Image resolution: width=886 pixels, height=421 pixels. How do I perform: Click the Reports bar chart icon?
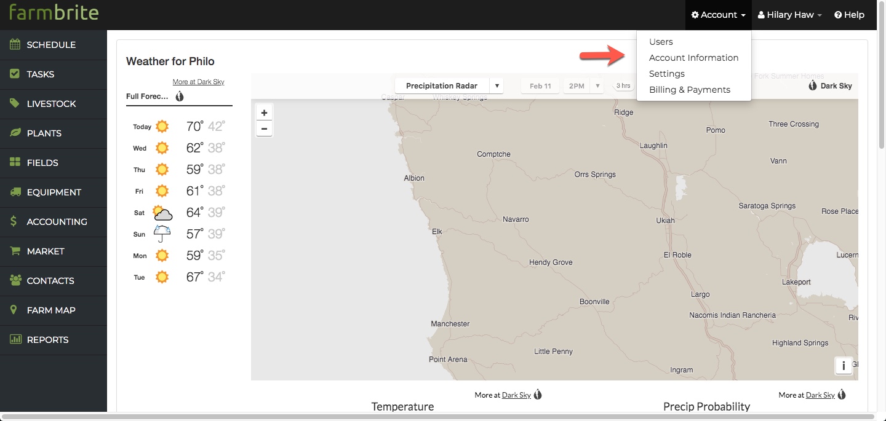tap(15, 340)
